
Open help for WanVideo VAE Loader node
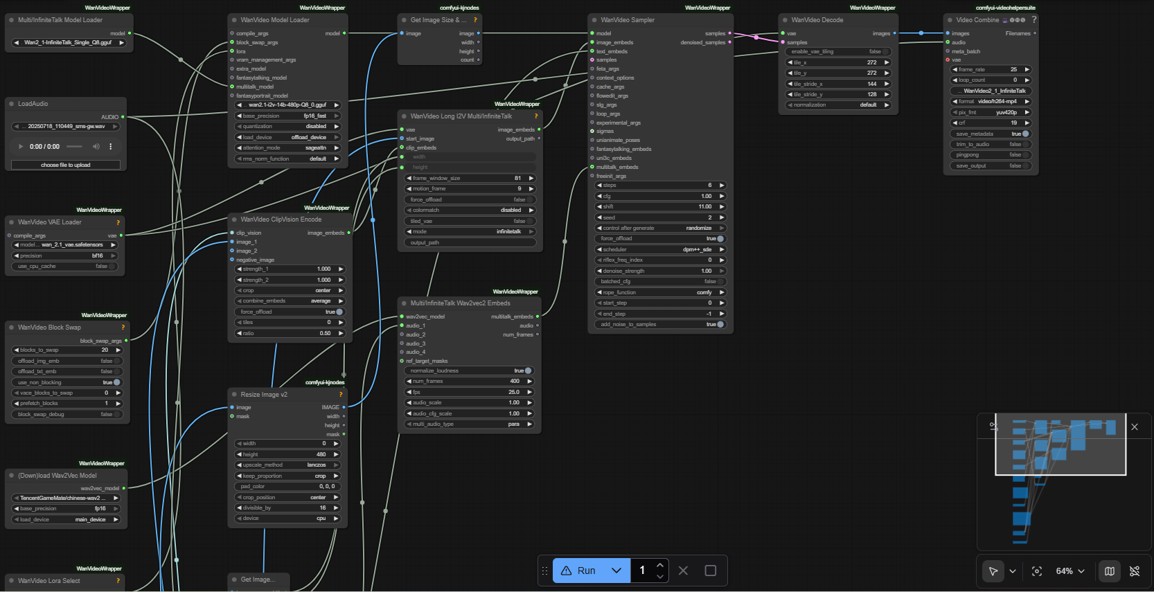[x=118, y=222]
